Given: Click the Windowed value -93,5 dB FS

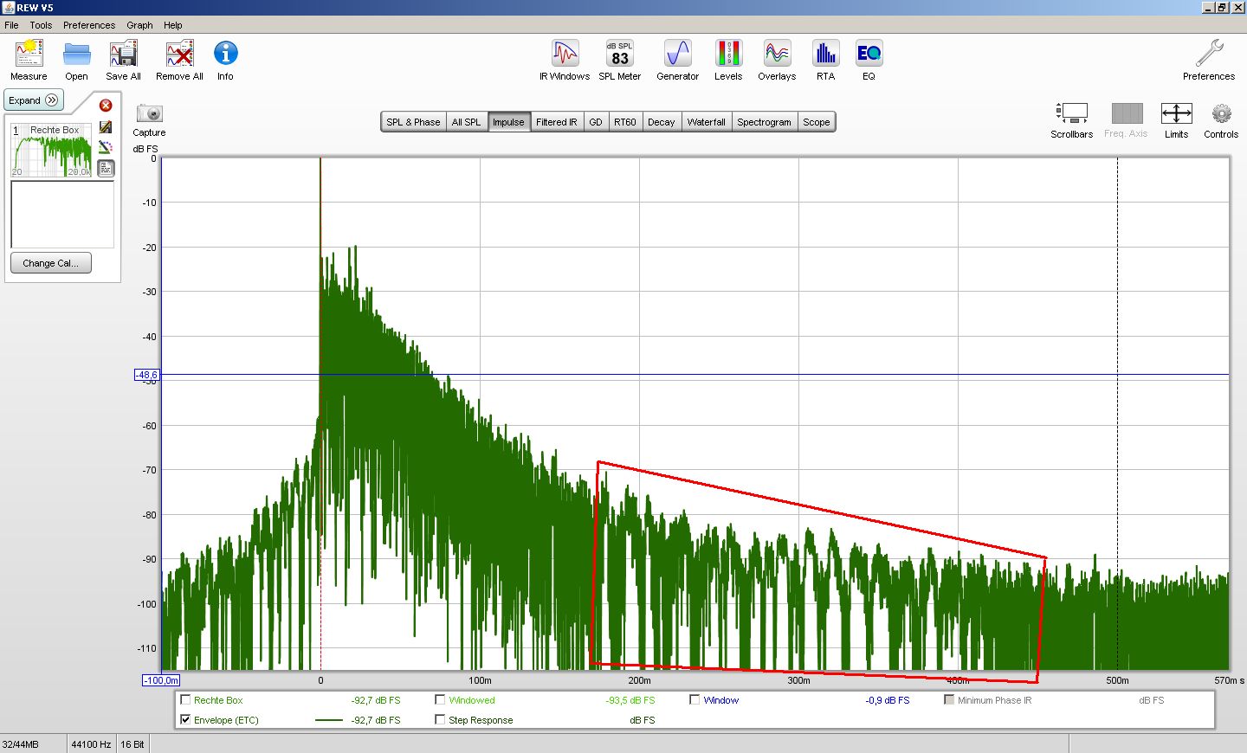Looking at the screenshot, I should 630,700.
